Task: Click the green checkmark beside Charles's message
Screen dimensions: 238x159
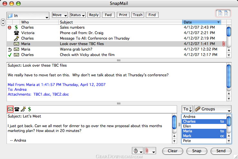Action: 10,55
